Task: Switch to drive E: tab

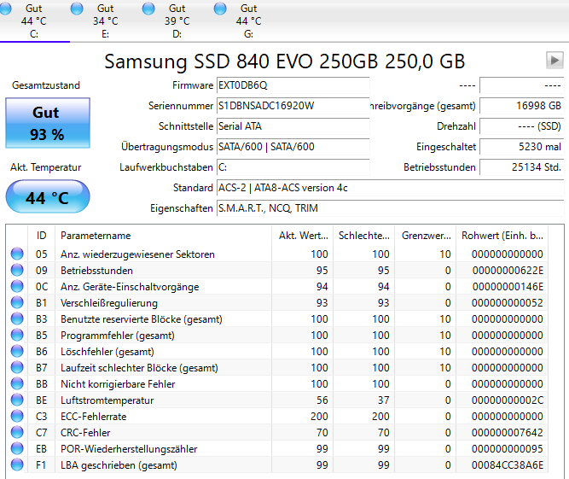Action: click(105, 20)
